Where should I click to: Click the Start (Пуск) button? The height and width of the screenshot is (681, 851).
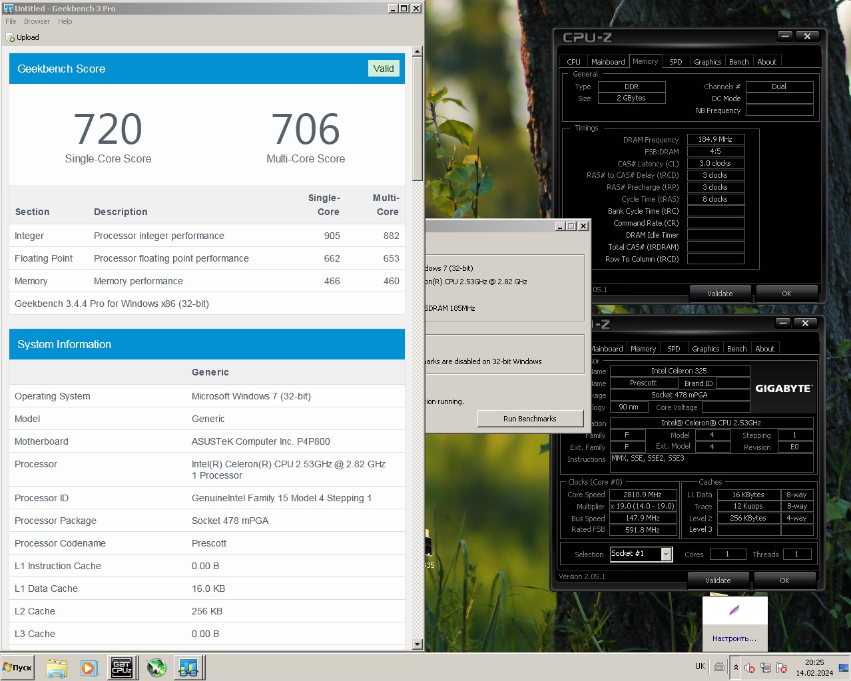(18, 668)
